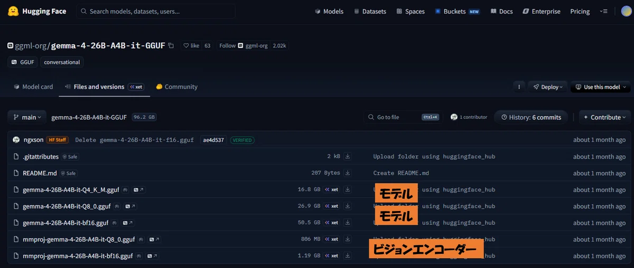This screenshot has width=634, height=268.
Task: Click the gemma-4-26B-A4B-it-GGUF breadcrumb
Action: [x=89, y=117]
